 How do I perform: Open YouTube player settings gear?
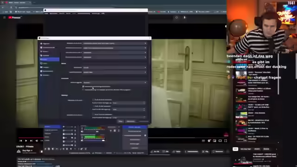click(x=209, y=141)
